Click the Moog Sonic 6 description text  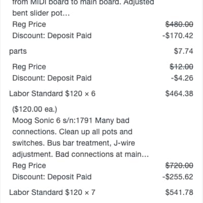coord(81,138)
